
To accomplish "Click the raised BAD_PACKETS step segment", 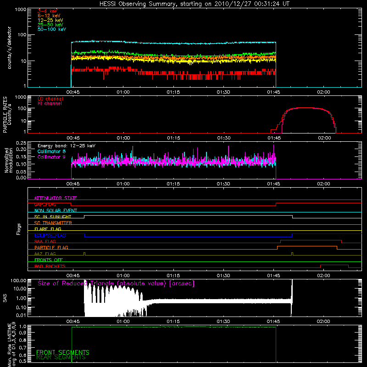I will point(334,265).
